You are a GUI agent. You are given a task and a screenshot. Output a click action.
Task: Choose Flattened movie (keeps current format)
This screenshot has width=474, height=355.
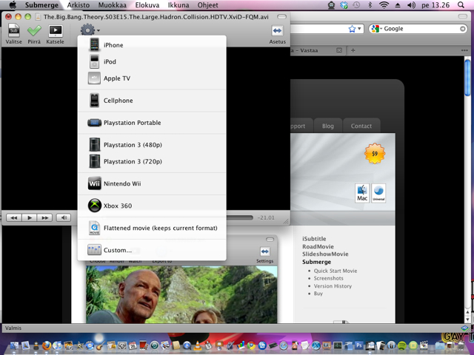click(x=152, y=228)
